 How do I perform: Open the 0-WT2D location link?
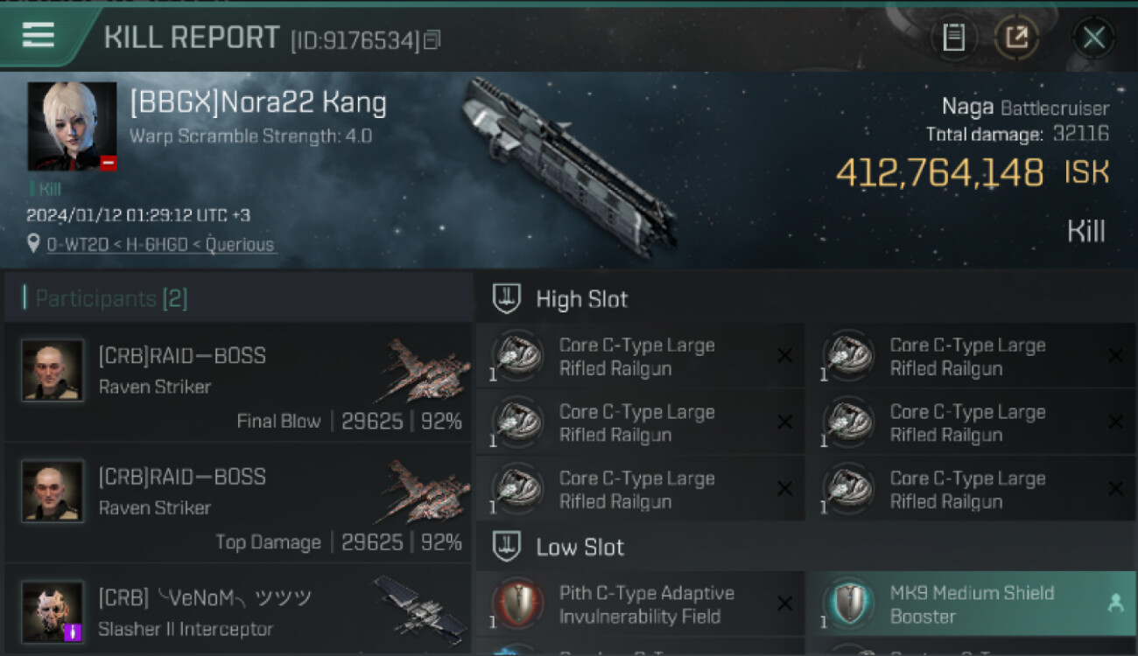(x=161, y=245)
